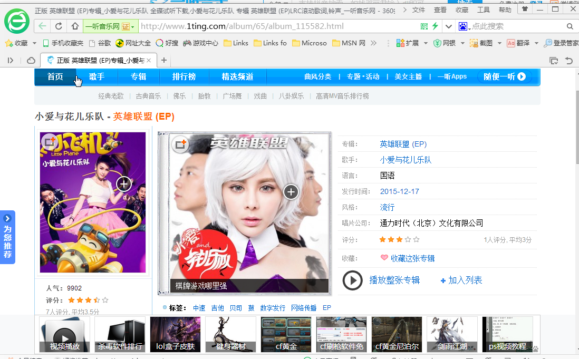Image resolution: width=579 pixels, height=359 pixels.
Task: Open the 手机收藏夹 bookmark
Action: tap(63, 43)
